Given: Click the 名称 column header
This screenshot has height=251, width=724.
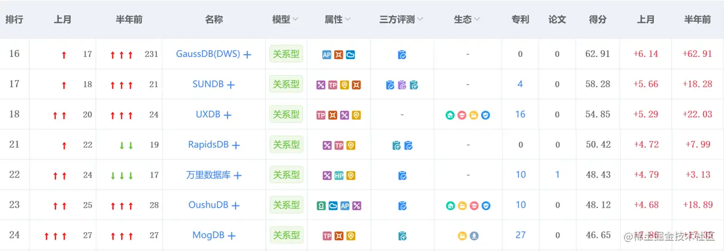Looking at the screenshot, I should tap(214, 19).
